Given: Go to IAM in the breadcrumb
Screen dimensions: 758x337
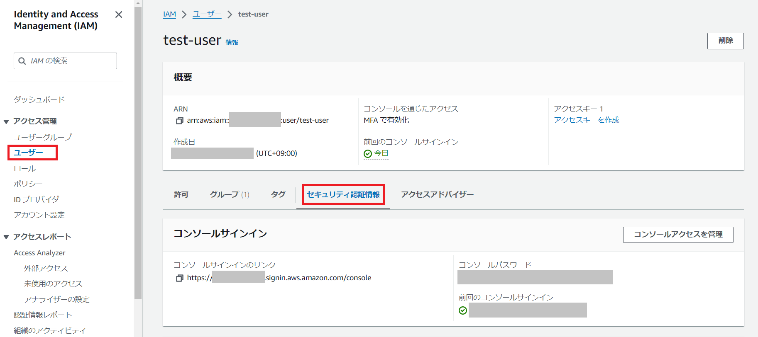Looking at the screenshot, I should [x=169, y=14].
